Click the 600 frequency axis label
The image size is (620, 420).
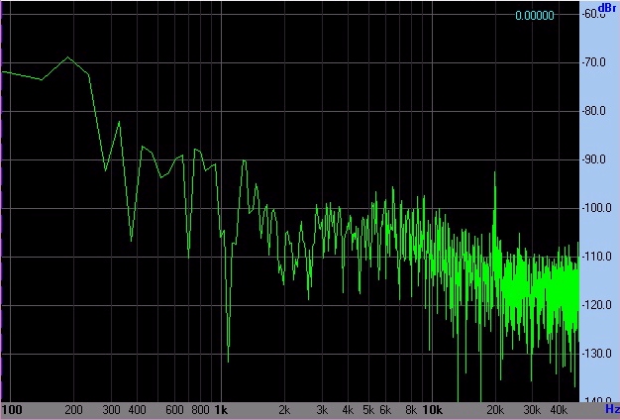tap(174, 410)
